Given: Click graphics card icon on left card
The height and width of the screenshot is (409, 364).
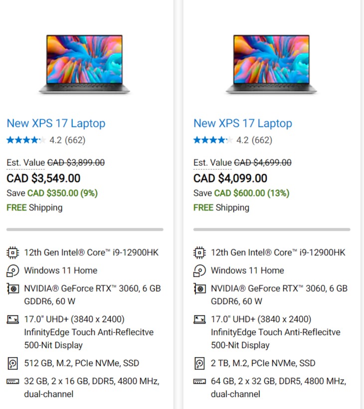Looking at the screenshot, I should point(12,289).
